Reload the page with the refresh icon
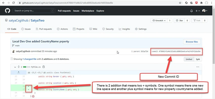The height and width of the screenshot is (99, 215). point(13,3)
